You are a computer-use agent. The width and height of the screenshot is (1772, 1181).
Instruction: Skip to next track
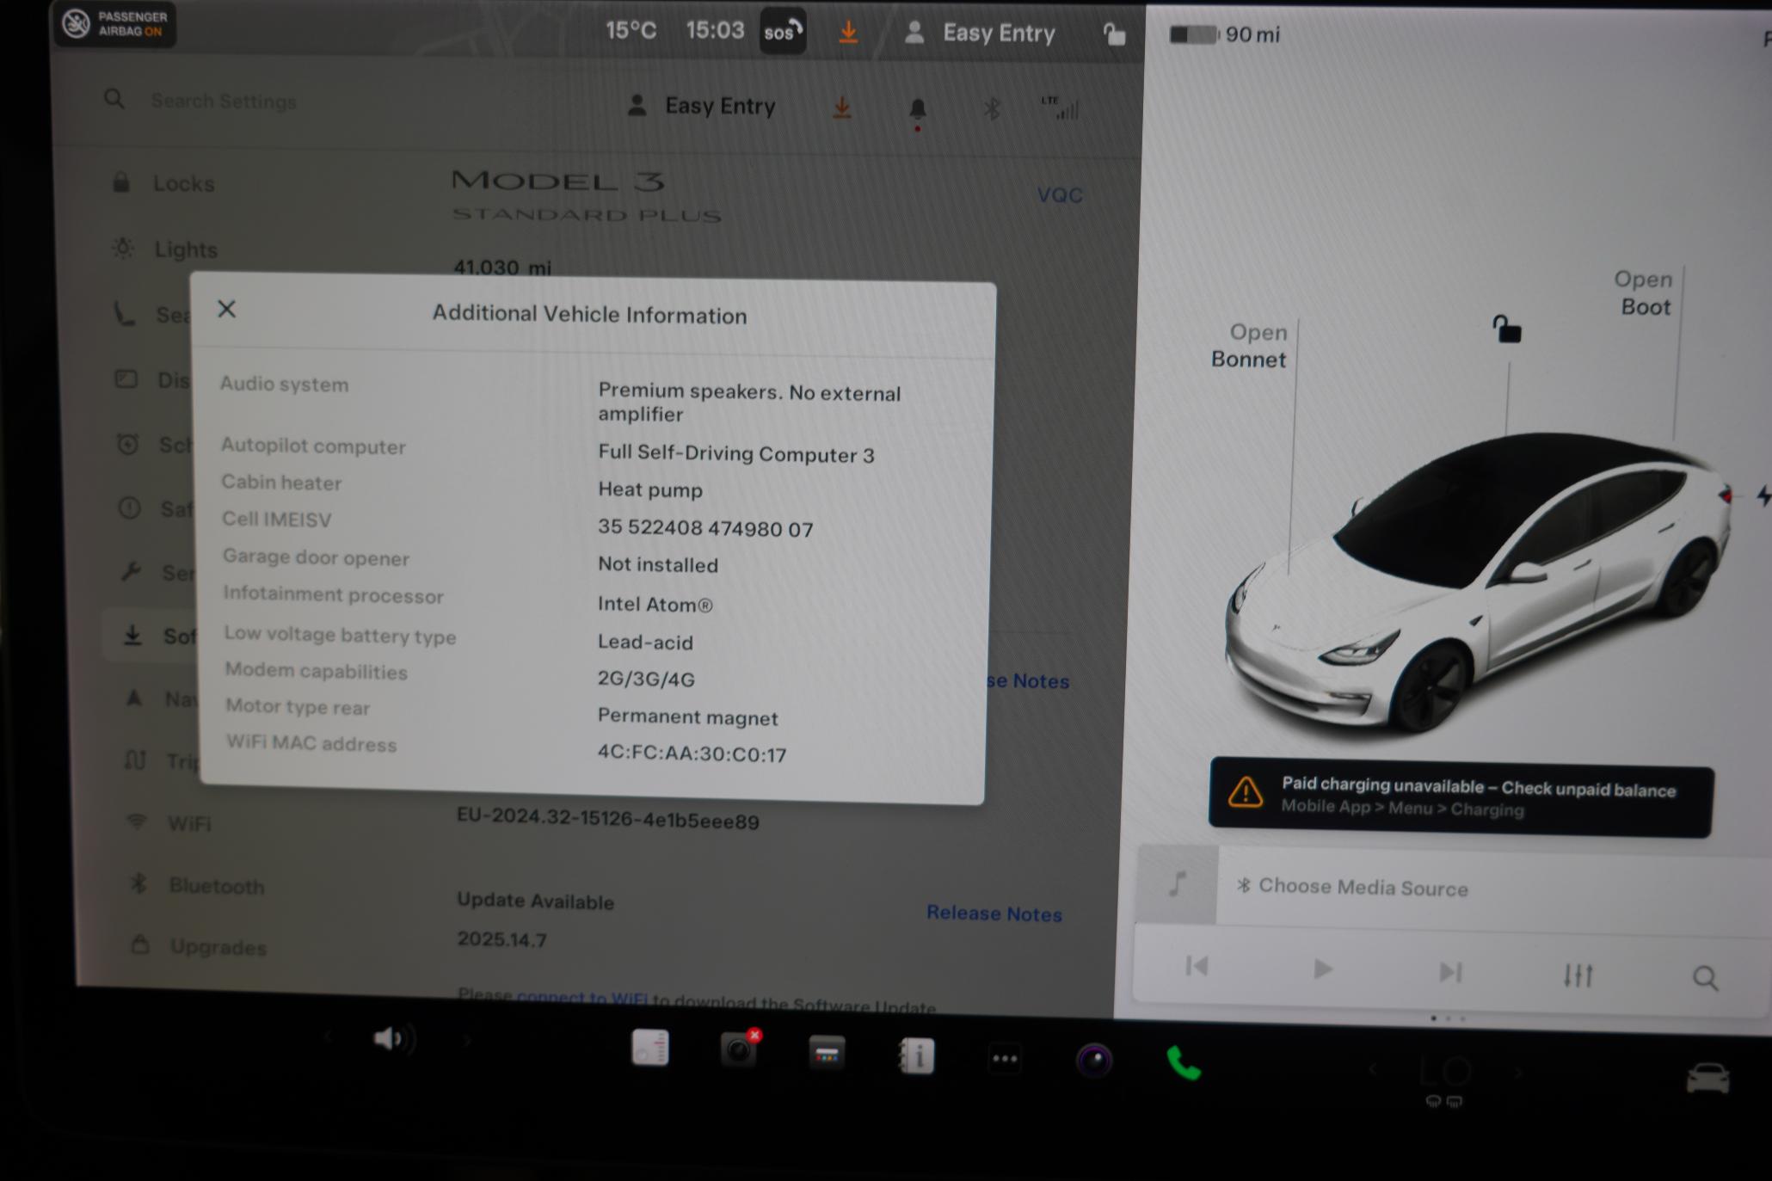(1450, 972)
